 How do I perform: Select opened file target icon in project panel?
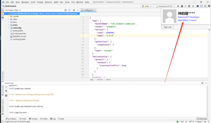click(x=66, y=10)
